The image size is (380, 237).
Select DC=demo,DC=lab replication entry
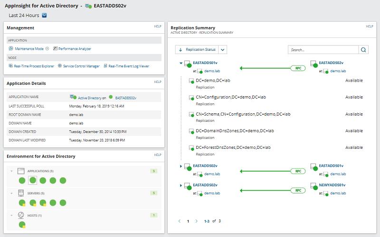(213, 81)
